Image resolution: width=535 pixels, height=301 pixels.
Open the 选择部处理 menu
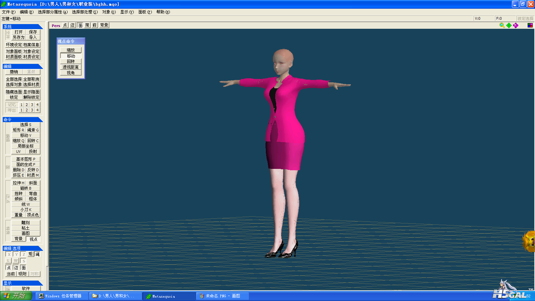(85, 12)
